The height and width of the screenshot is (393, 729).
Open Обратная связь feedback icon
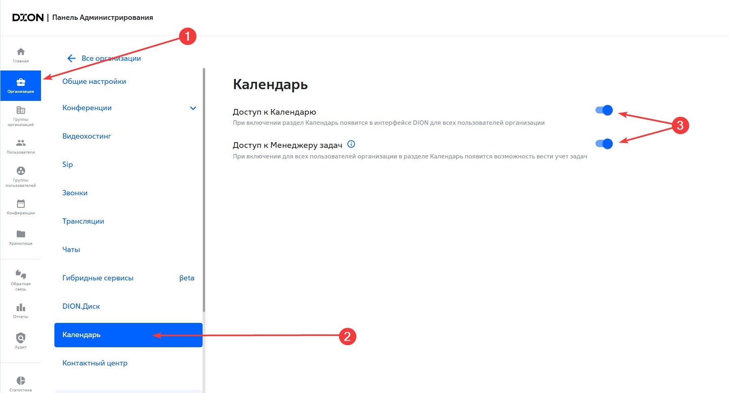coord(21,275)
